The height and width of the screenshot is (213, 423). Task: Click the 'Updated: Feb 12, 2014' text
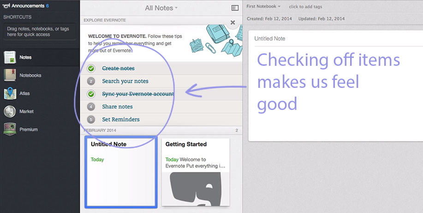point(322,18)
